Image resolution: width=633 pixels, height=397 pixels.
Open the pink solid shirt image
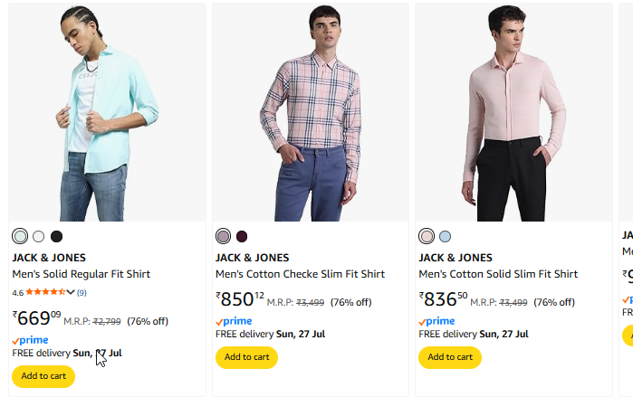(x=513, y=112)
